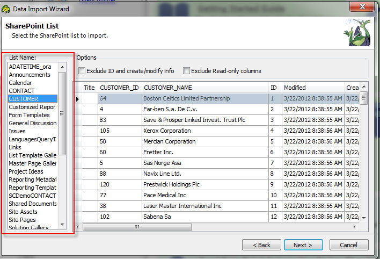This screenshot has height=259, width=380.
Task: Select Boston Celtics Limited Partnership cell
Action: pos(205,98)
